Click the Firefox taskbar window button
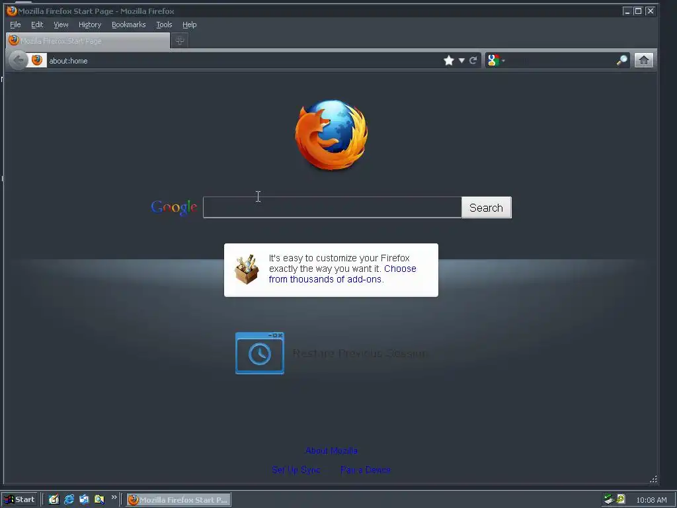 (179, 500)
